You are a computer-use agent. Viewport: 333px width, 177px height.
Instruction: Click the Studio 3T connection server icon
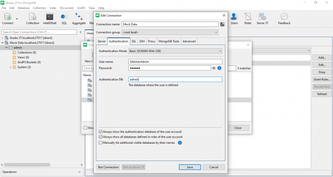[7, 38]
